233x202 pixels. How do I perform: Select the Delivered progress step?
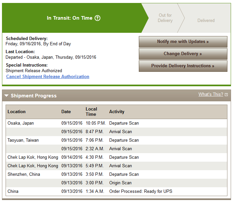point(206,20)
